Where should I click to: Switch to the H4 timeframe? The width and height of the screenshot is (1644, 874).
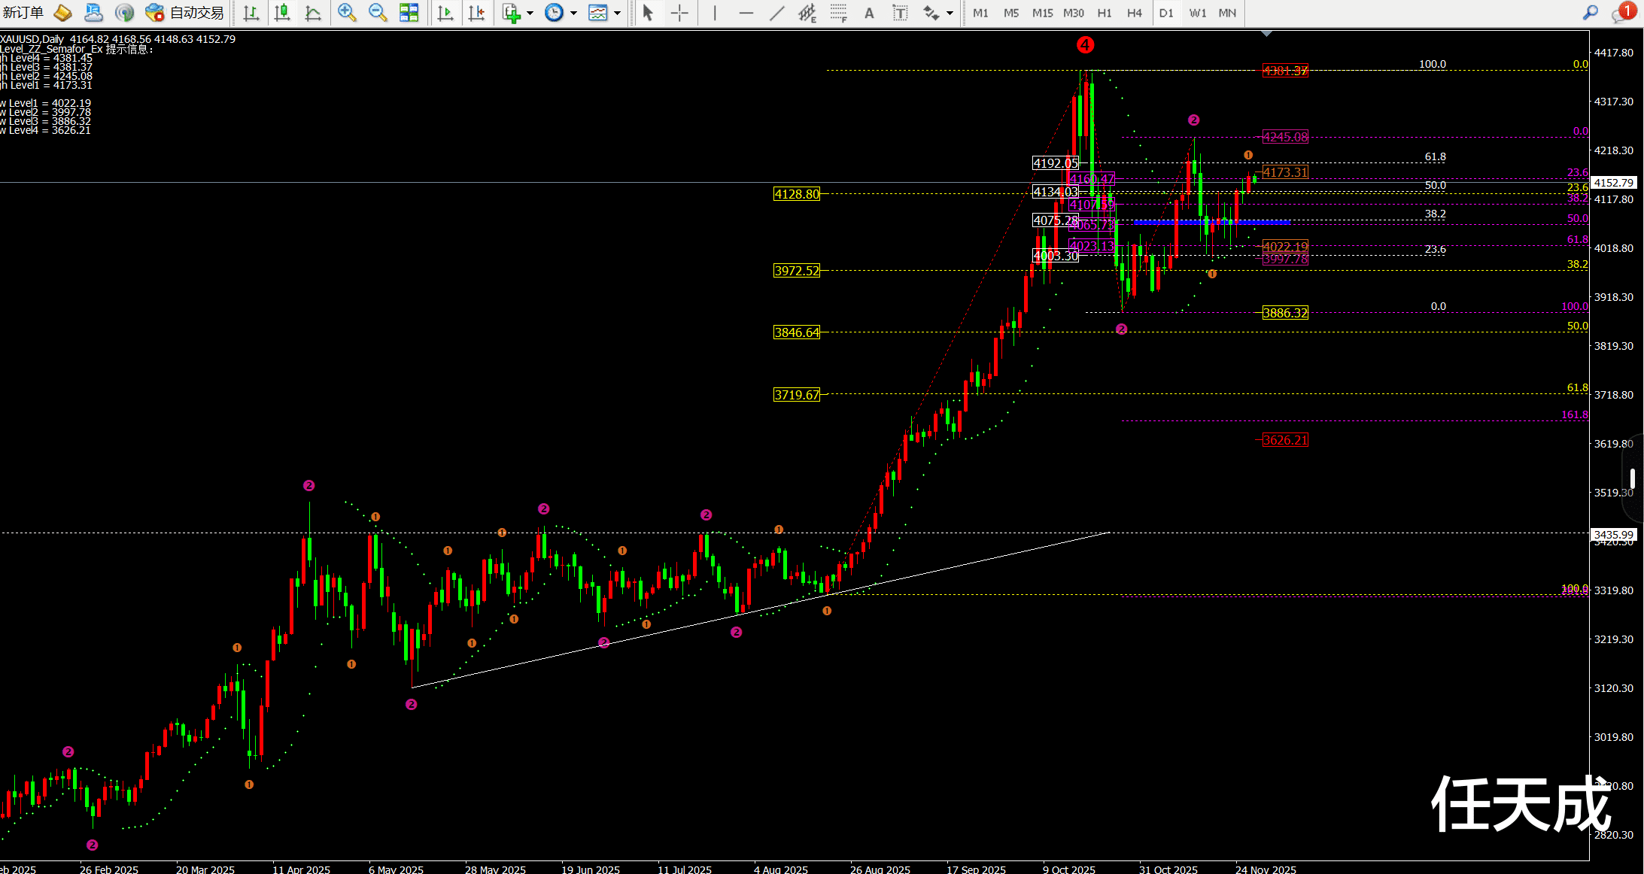point(1134,13)
